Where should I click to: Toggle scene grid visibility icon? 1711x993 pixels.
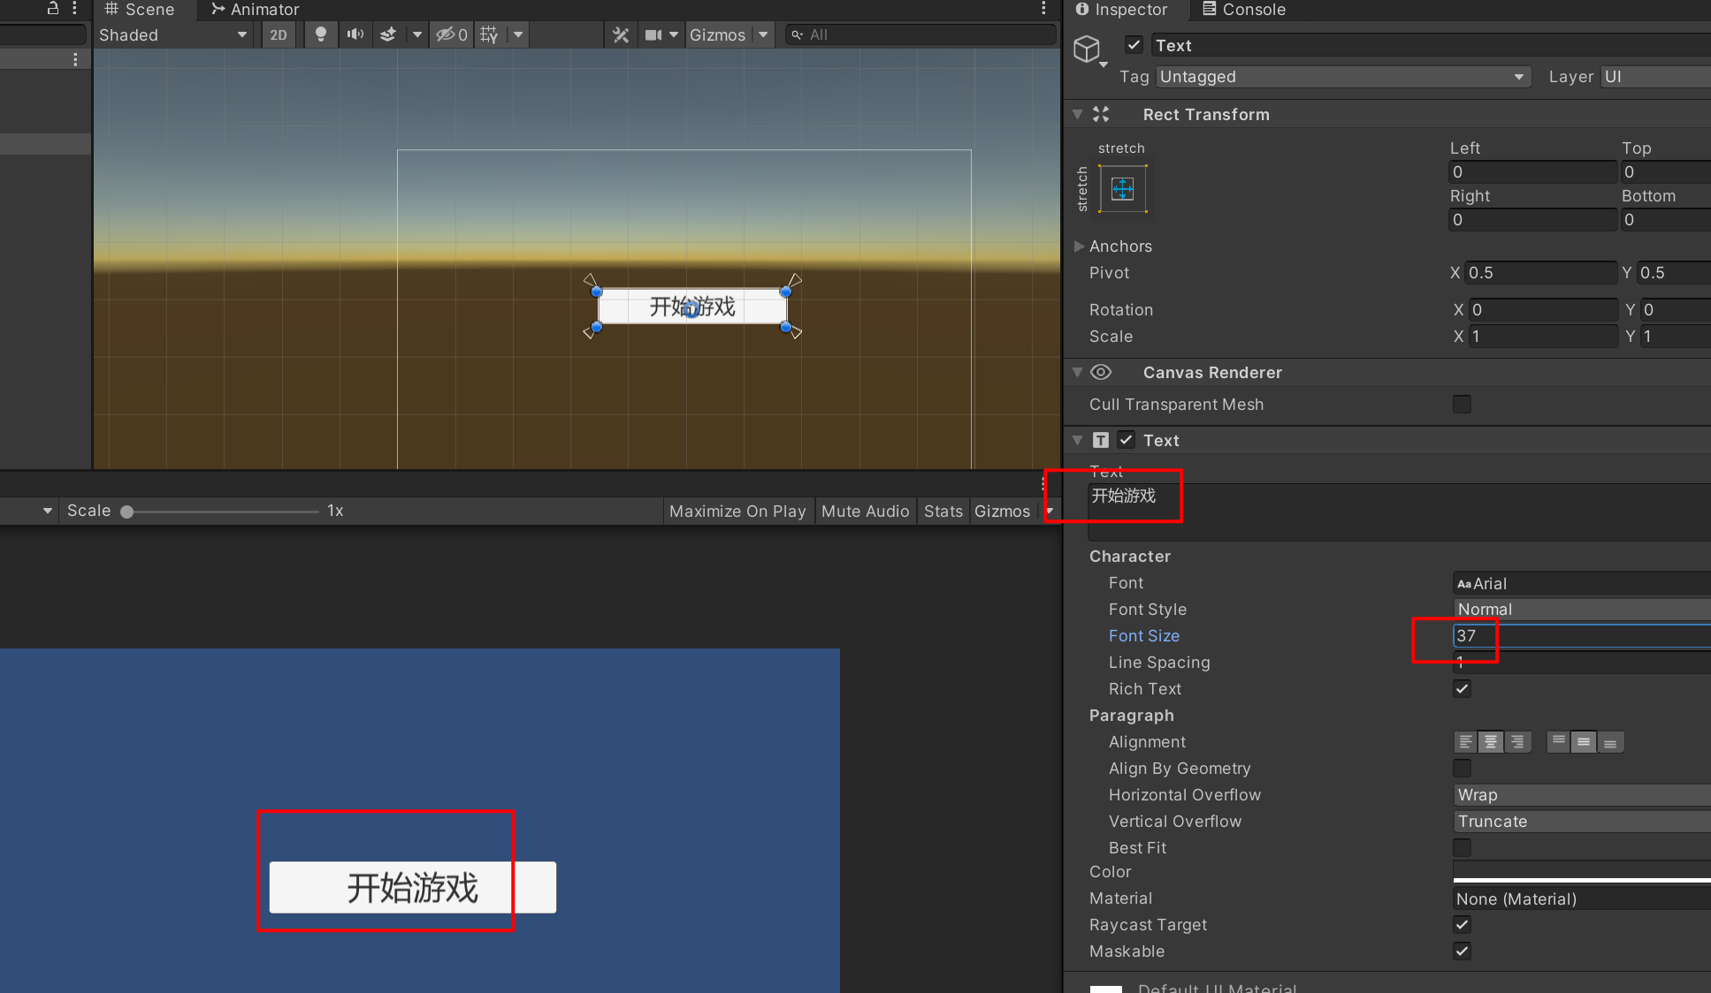click(x=489, y=35)
